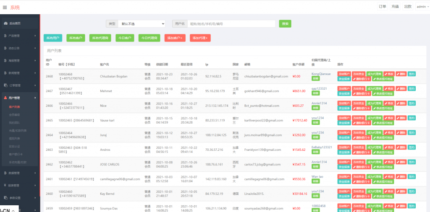
Task: Open 后台首页 dashboard in the sidebar
Action: (x=15, y=23)
